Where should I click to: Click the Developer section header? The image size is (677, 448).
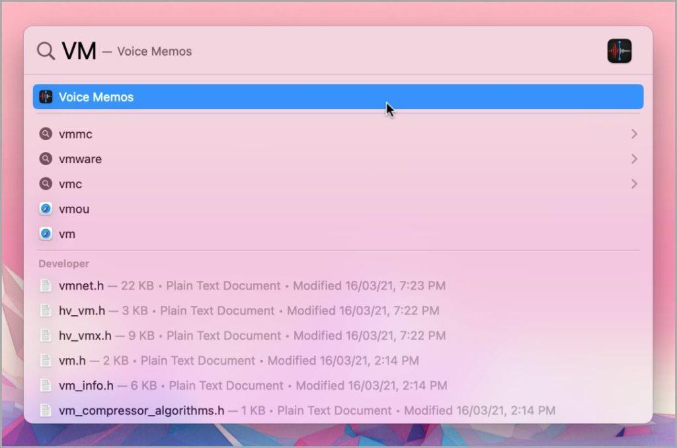click(x=64, y=264)
